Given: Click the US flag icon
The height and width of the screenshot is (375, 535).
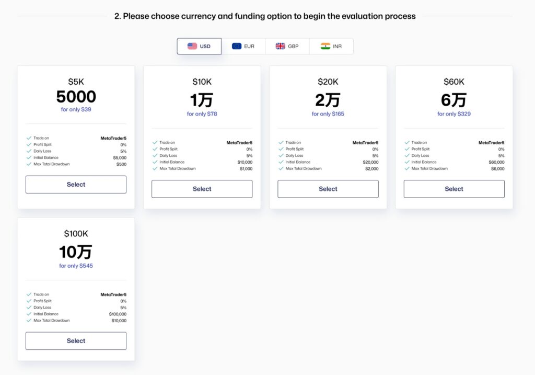Looking at the screenshot, I should [x=192, y=46].
